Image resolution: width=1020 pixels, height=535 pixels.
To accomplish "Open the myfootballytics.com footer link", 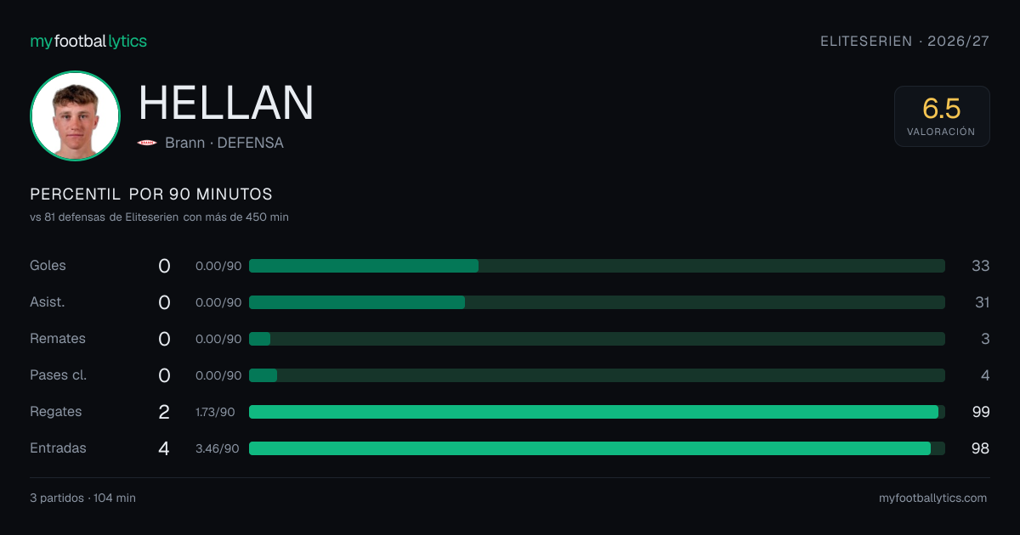I will click(x=933, y=498).
